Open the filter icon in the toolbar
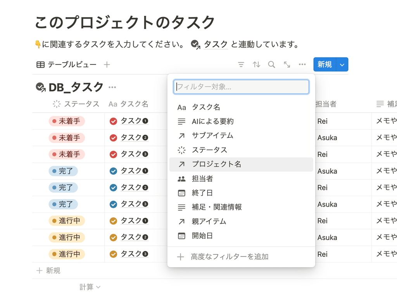 tap(241, 64)
